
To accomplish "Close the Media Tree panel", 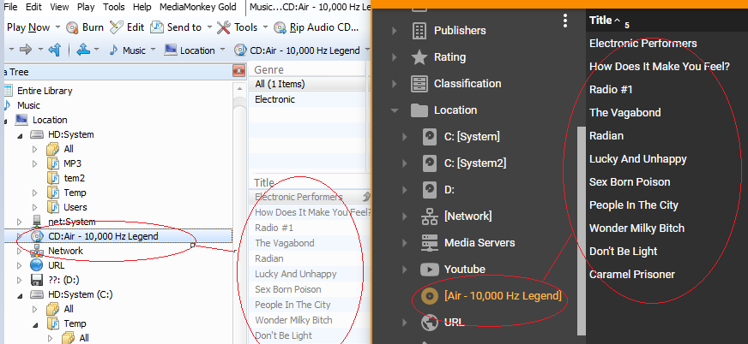I will coord(237,70).
